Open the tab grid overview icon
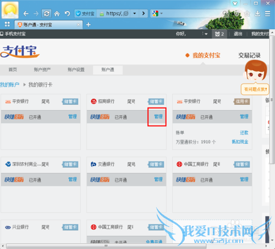The height and width of the screenshot is (249, 275). pyautogui.click(x=7, y=24)
